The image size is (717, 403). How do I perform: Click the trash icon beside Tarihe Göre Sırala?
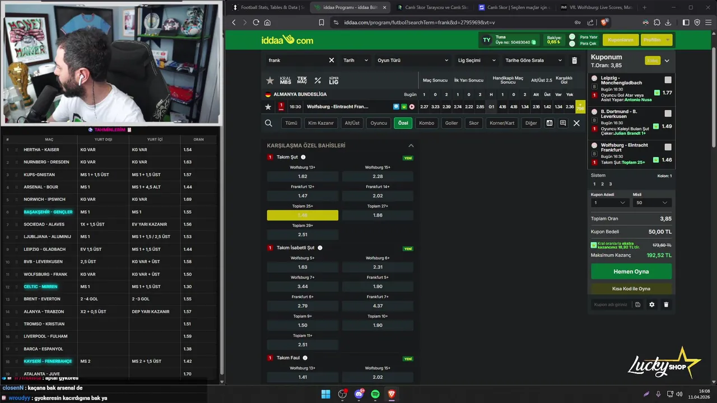pyautogui.click(x=574, y=60)
